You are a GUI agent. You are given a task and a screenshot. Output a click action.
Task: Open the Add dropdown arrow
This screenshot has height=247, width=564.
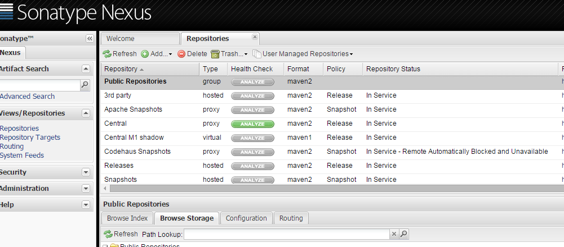171,54
